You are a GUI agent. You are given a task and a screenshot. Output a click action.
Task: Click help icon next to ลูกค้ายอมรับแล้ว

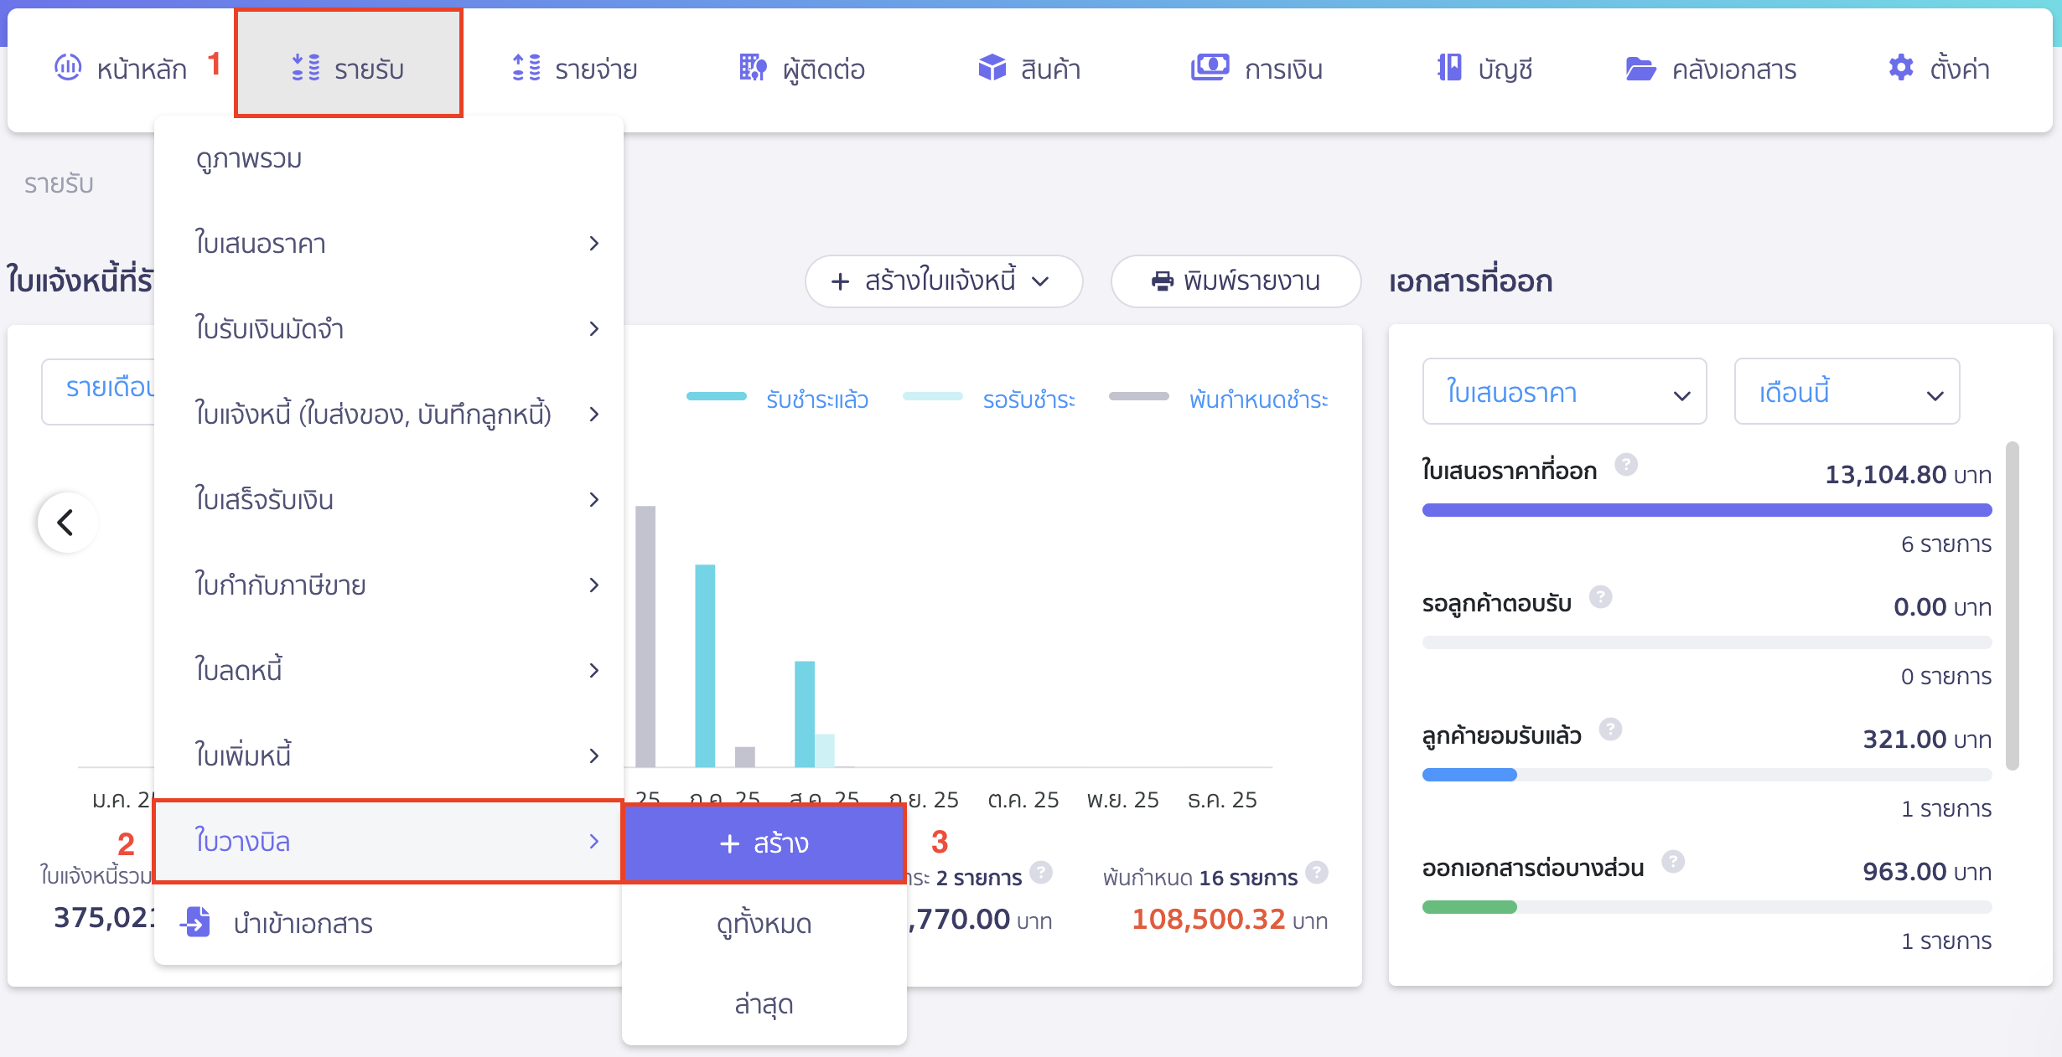coord(1610,729)
